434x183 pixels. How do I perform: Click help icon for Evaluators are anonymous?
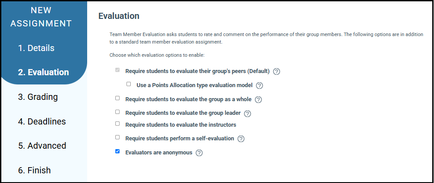pos(199,153)
